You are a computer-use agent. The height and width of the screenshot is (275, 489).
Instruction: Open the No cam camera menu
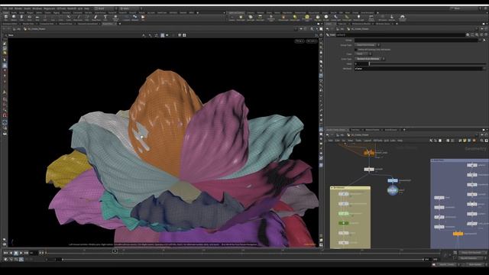pyautogui.click(x=311, y=40)
